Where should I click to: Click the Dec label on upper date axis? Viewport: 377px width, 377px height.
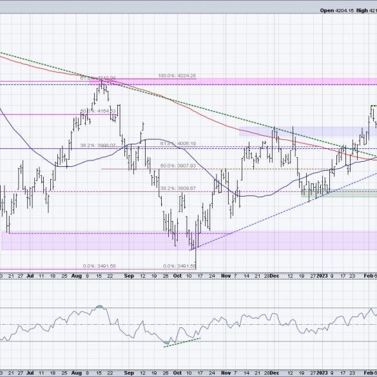click(x=275, y=276)
